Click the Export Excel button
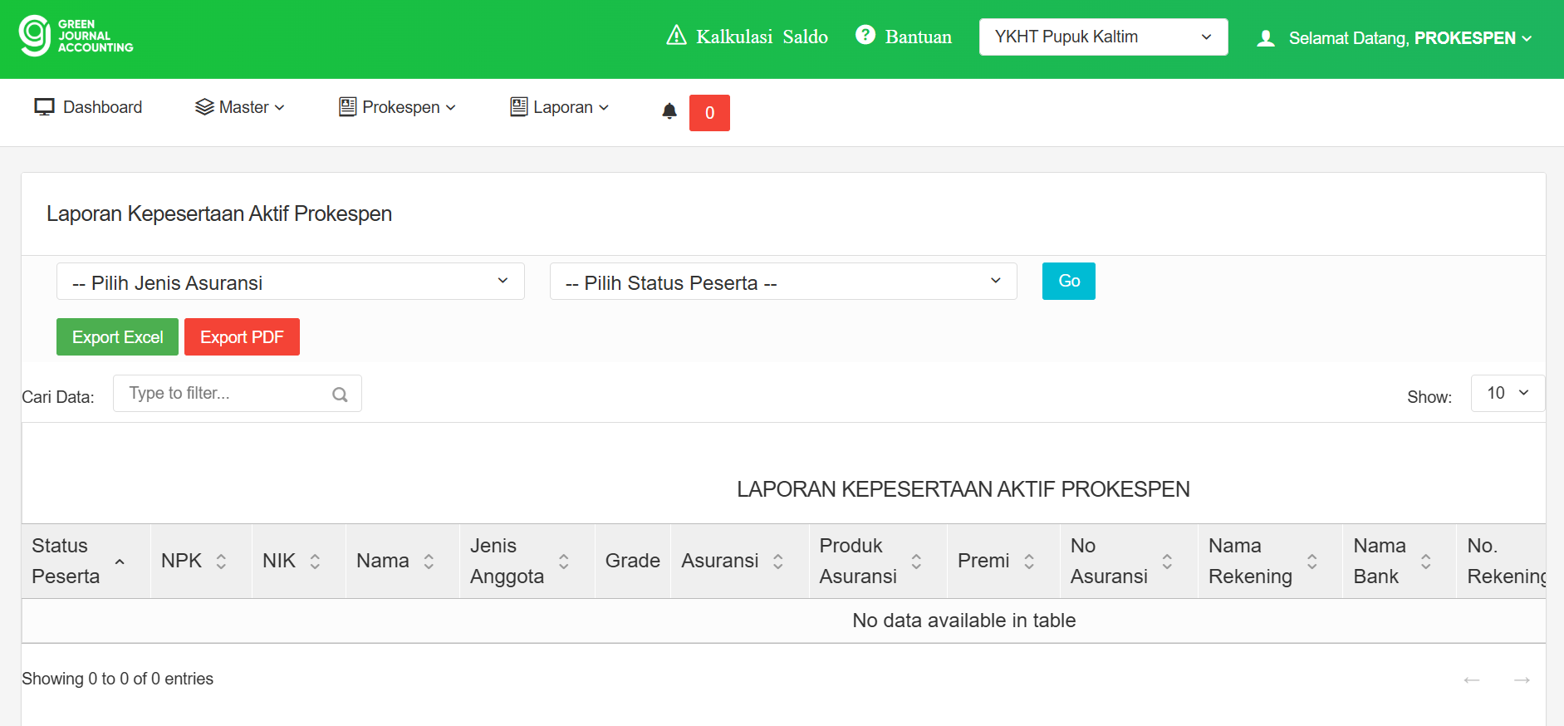1564x726 pixels. point(117,337)
